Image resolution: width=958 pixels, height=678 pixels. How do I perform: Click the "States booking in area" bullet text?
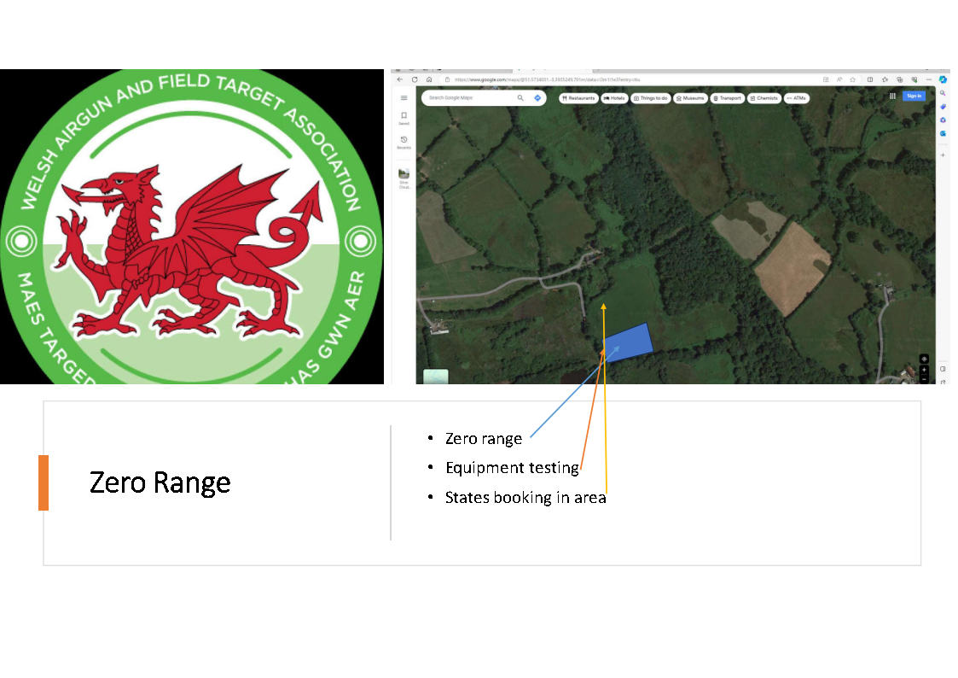(x=525, y=498)
